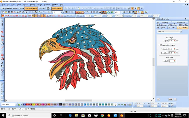Print the embroidery design

coord(18,12)
